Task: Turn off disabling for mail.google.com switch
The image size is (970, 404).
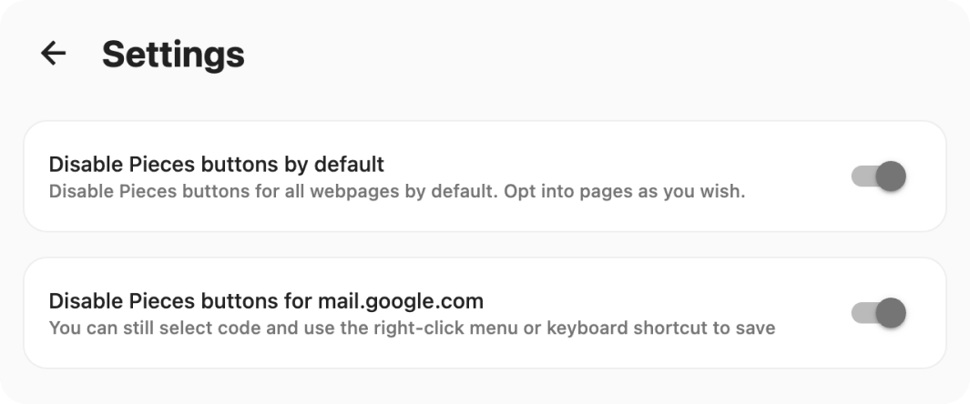Action: tap(879, 313)
